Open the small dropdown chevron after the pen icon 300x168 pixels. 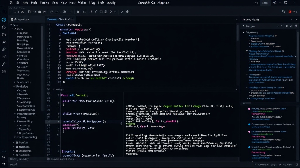(115, 12)
